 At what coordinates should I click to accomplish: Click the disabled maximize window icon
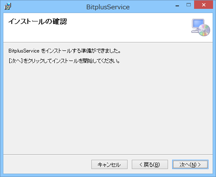pyautogui.click(x=189, y=5)
